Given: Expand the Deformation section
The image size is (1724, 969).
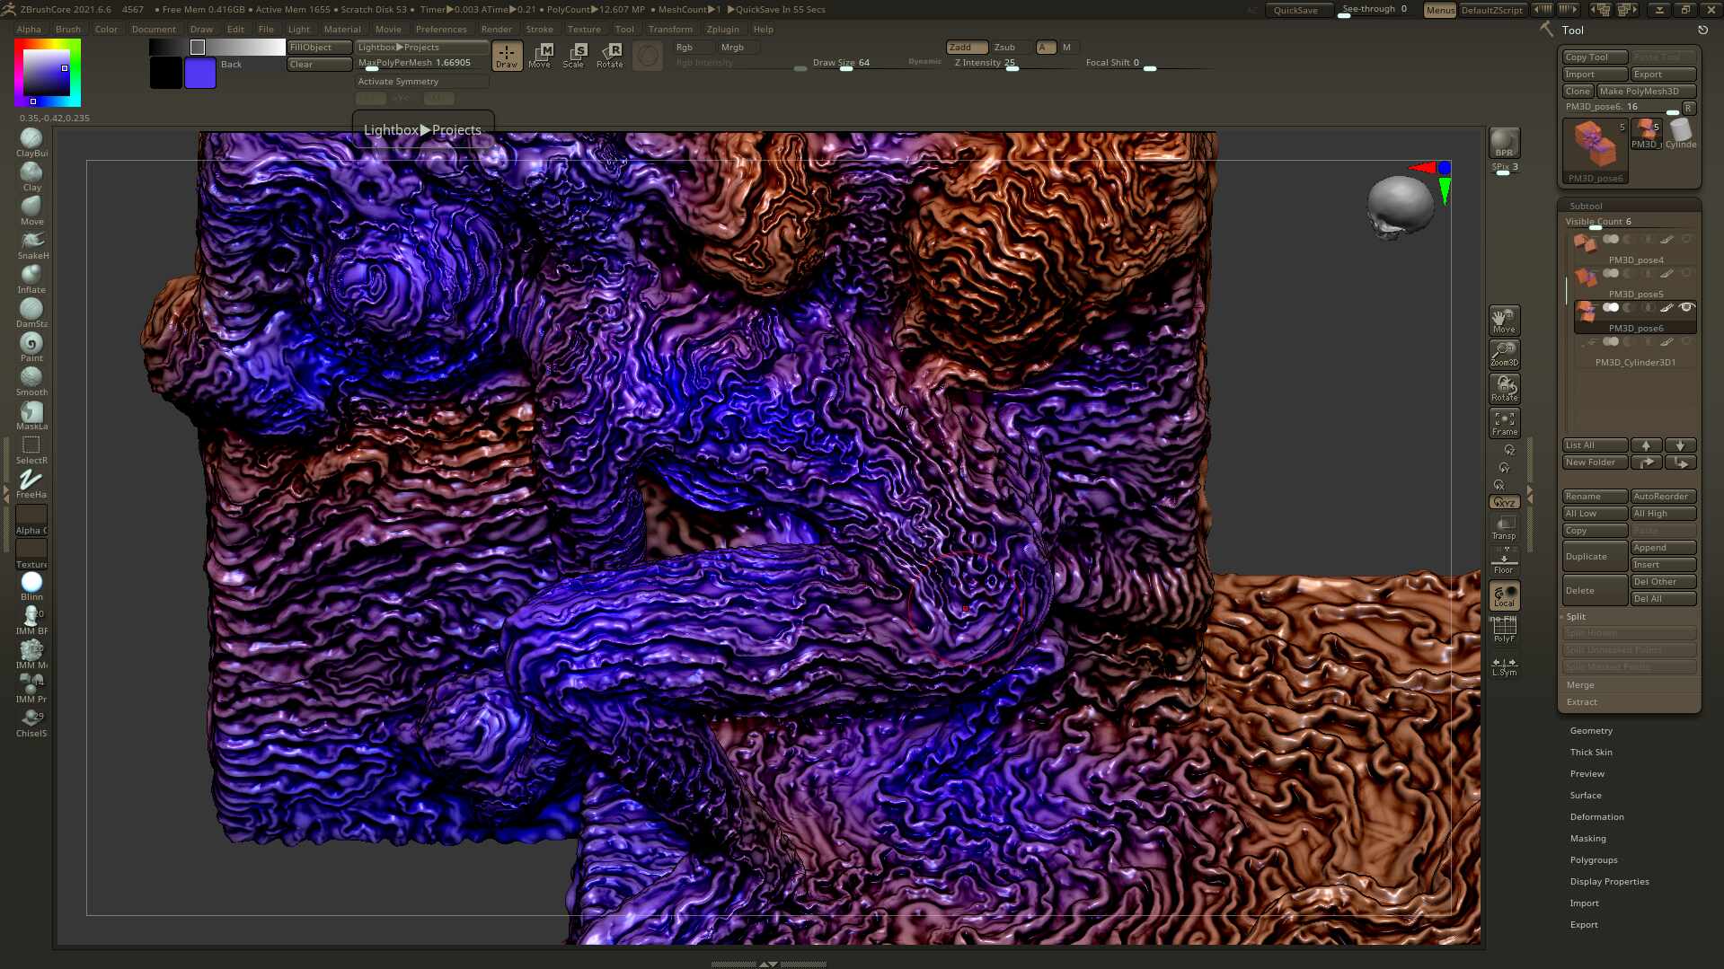Looking at the screenshot, I should point(1596,816).
